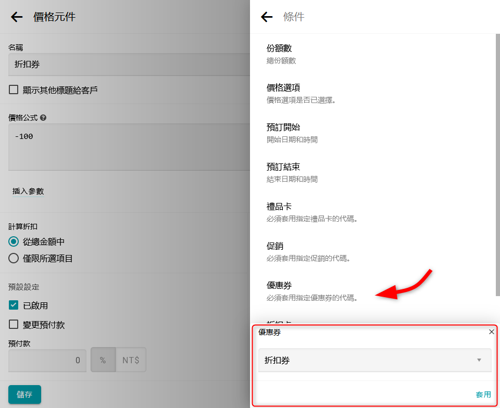Enable the 變更預付款 checkbox
The height and width of the screenshot is (408, 500).
tap(14, 325)
